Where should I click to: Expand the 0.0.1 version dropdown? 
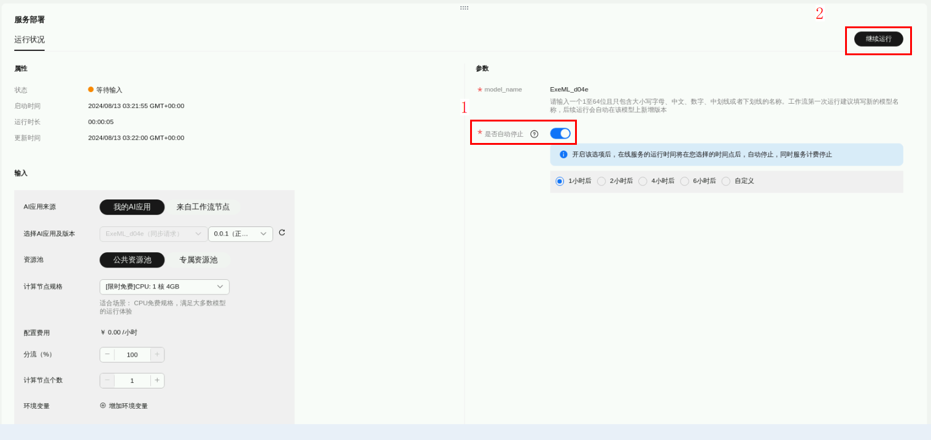[x=240, y=234]
